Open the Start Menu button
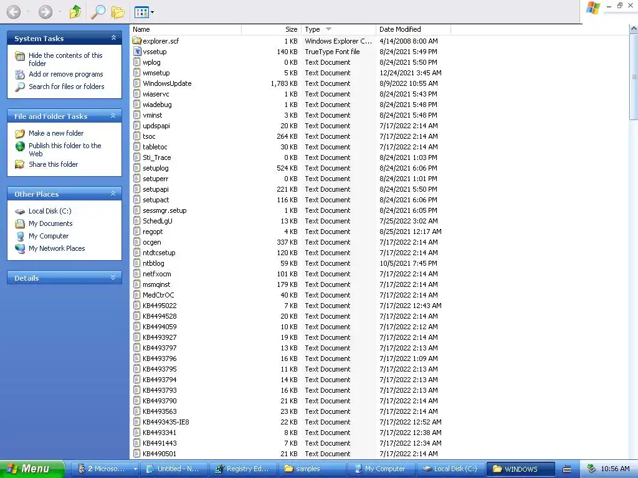638x478 pixels. 32,469
